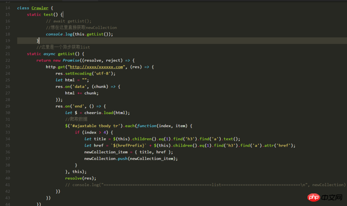The height and width of the screenshot is (206, 347).
Task: Click res.on('data' handler line
Action: (x=88, y=87)
